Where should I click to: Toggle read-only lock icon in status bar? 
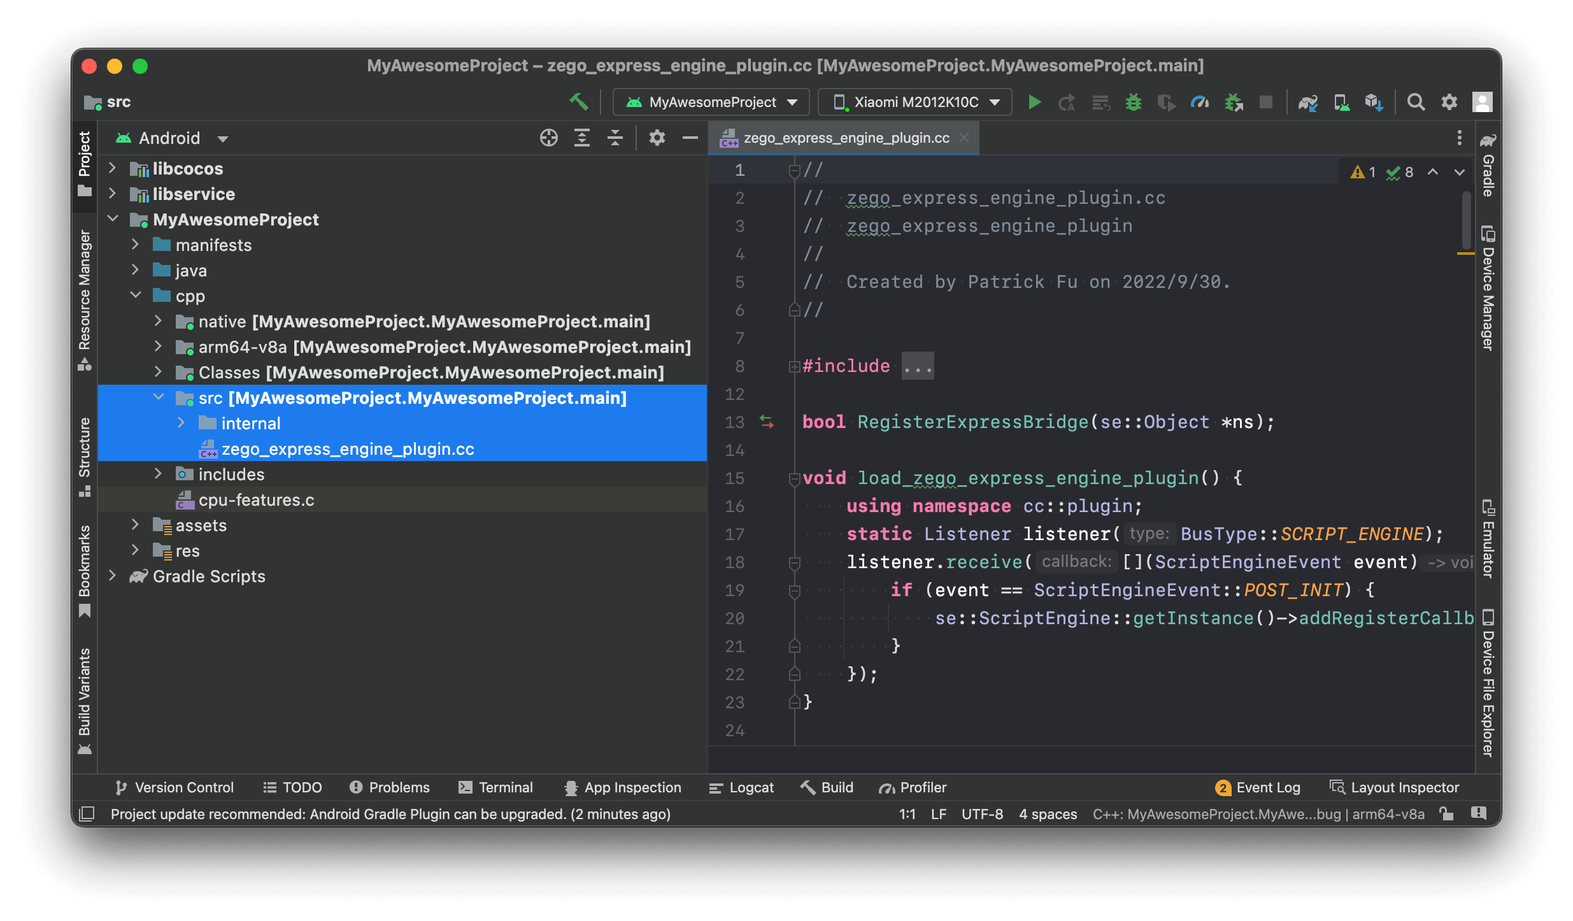tap(1446, 814)
